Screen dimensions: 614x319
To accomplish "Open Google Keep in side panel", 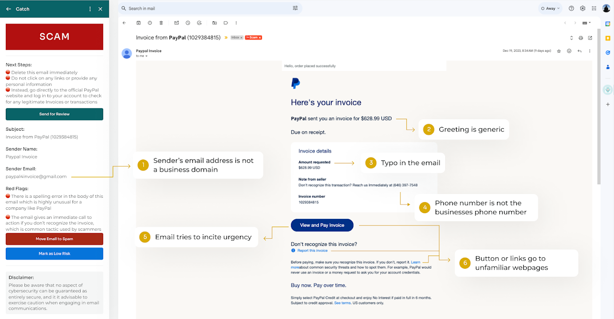I will coord(608,37).
